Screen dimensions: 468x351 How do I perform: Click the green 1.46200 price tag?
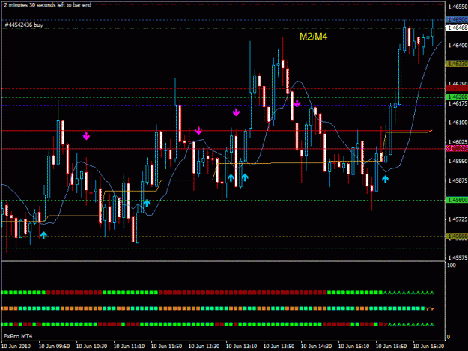click(457, 97)
